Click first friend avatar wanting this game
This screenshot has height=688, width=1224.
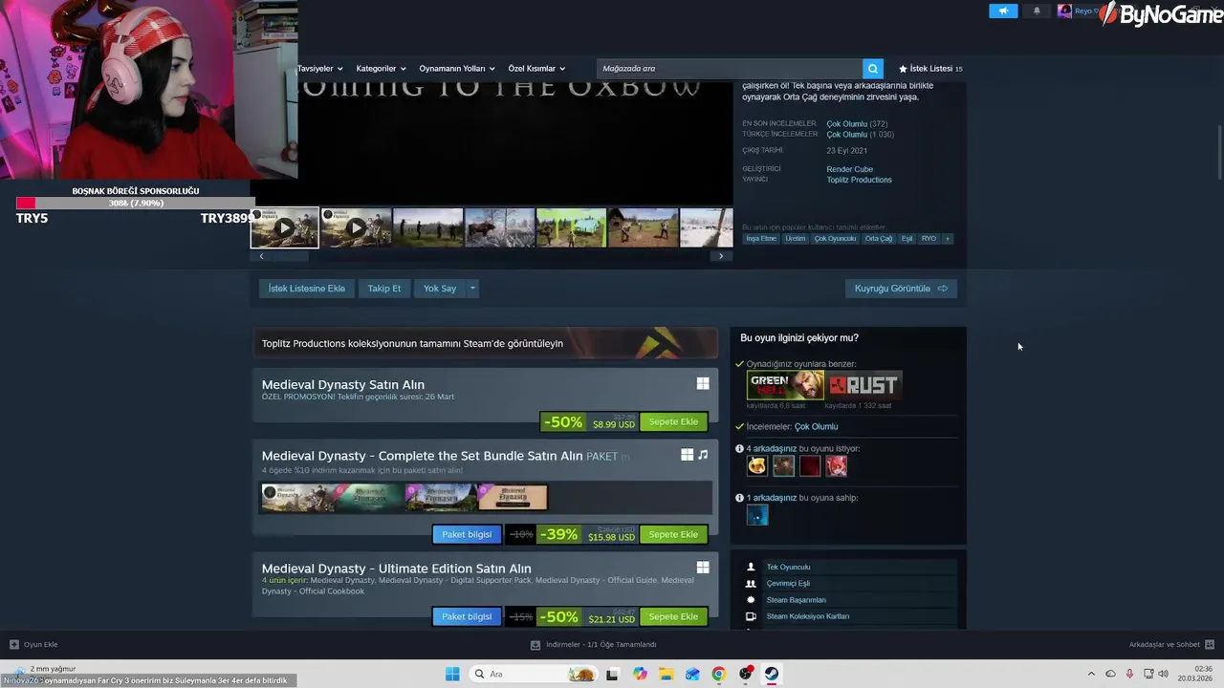(757, 465)
